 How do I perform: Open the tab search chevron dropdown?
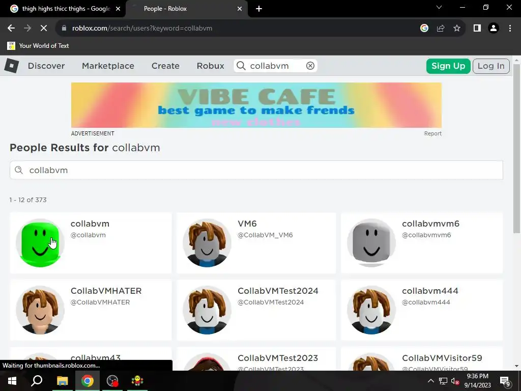pos(439,7)
